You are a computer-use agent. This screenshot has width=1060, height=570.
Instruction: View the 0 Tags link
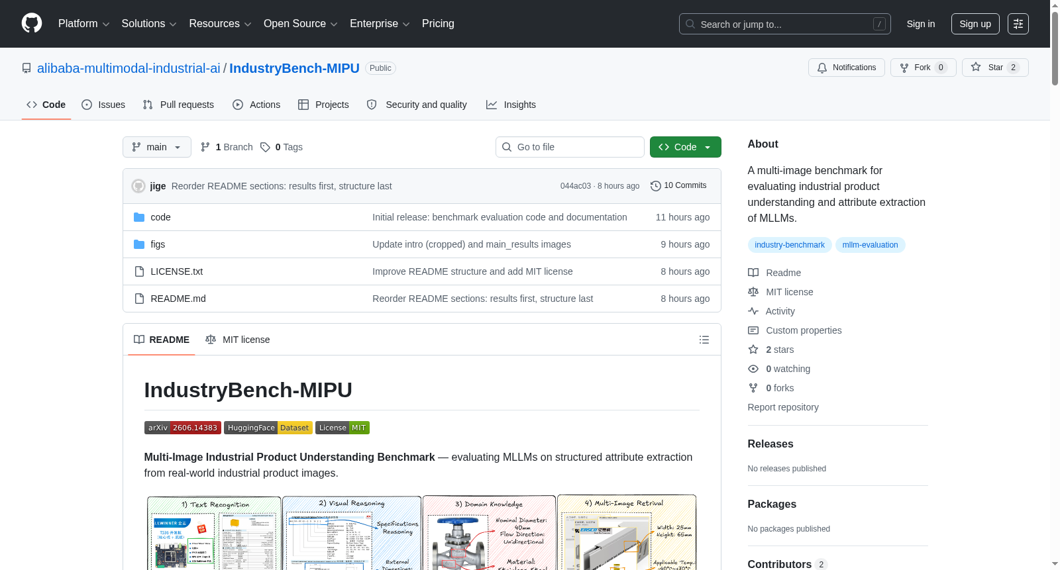coord(282,147)
